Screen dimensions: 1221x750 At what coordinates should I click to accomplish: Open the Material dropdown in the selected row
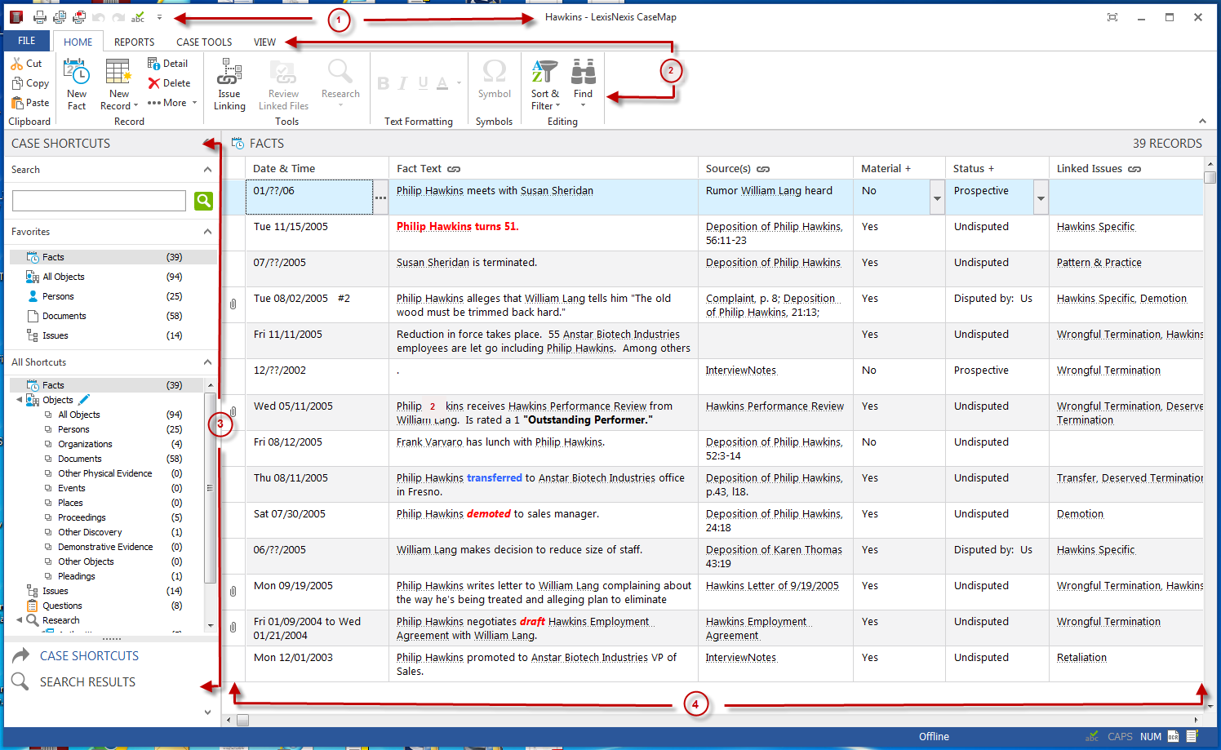tap(937, 198)
